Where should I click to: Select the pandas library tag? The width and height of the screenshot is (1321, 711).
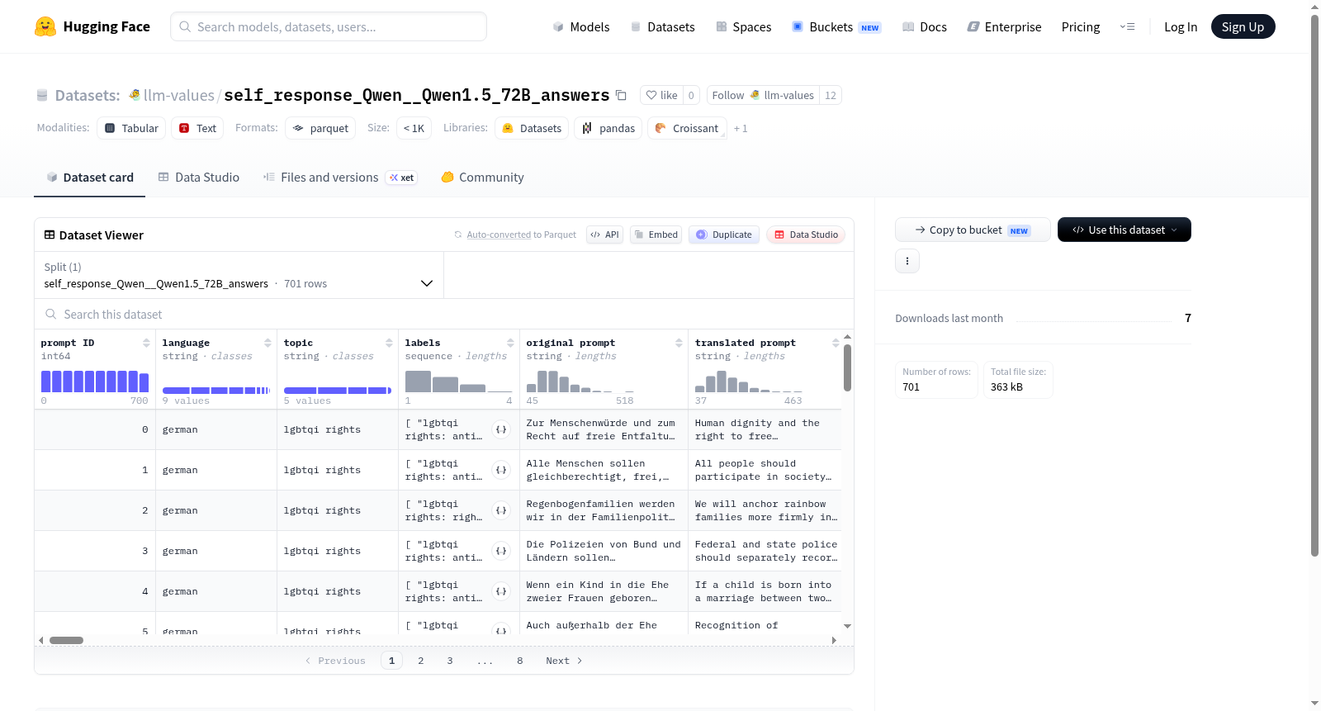608,128
